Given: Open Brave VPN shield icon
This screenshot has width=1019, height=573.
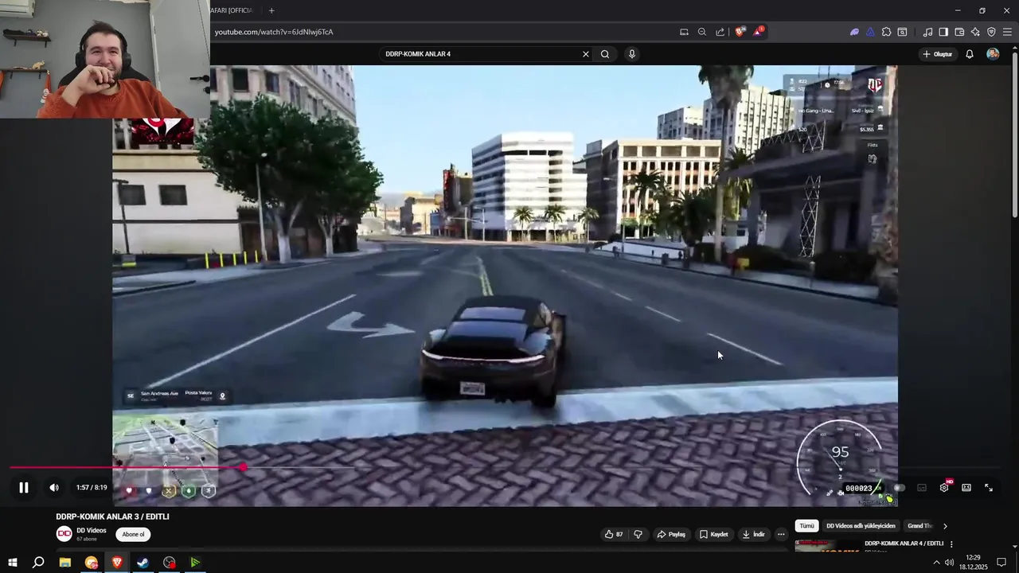Looking at the screenshot, I should pos(991,32).
